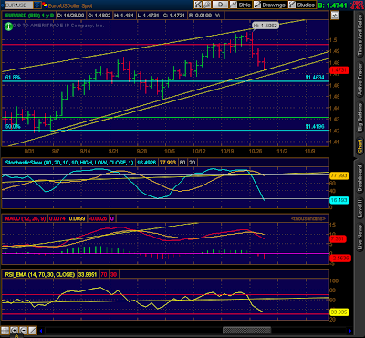Viewport: 365px width, 338px height.
Task: Select the zoom out minus icon
Action: 24,331
